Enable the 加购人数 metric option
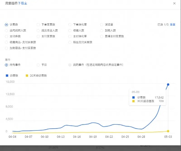 pos(102,31)
